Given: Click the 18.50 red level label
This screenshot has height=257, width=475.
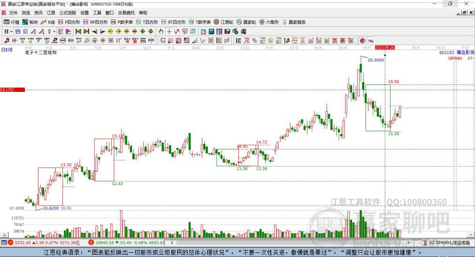Looking at the screenshot, I should (393, 82).
